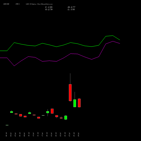Click the high value reading H: 2.77
The width and height of the screenshot is (141, 141).
tap(71, 7)
